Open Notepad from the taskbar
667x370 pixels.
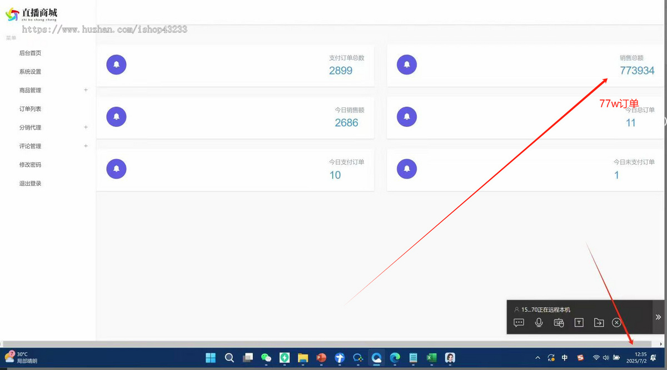414,358
